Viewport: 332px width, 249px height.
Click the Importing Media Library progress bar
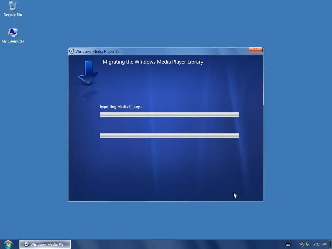(169, 114)
